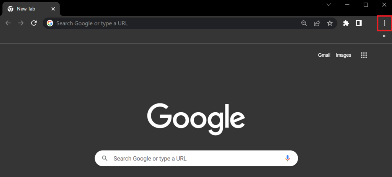The height and width of the screenshot is (177, 392).
Task: Click the Google search box on page
Action: (x=191, y=158)
